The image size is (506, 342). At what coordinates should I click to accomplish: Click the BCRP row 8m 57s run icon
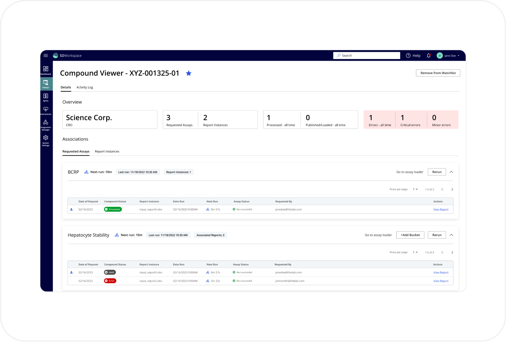point(208,210)
